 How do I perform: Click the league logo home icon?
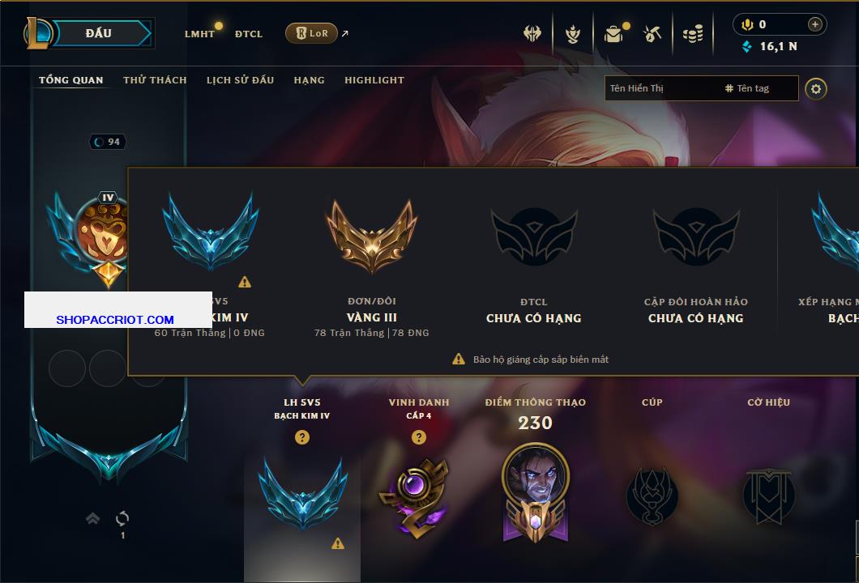[x=38, y=33]
